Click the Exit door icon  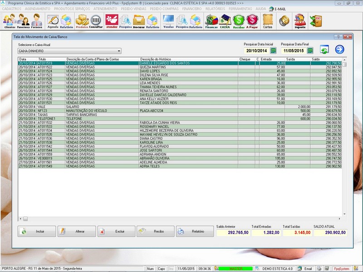[x=316, y=21]
